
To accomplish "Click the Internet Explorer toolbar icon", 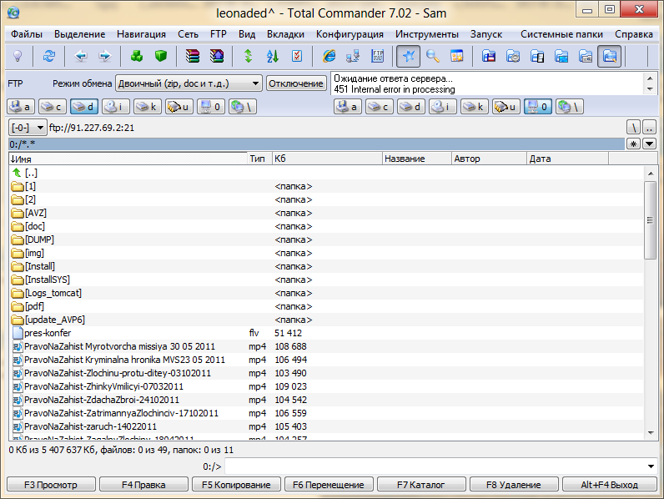I will [x=329, y=56].
